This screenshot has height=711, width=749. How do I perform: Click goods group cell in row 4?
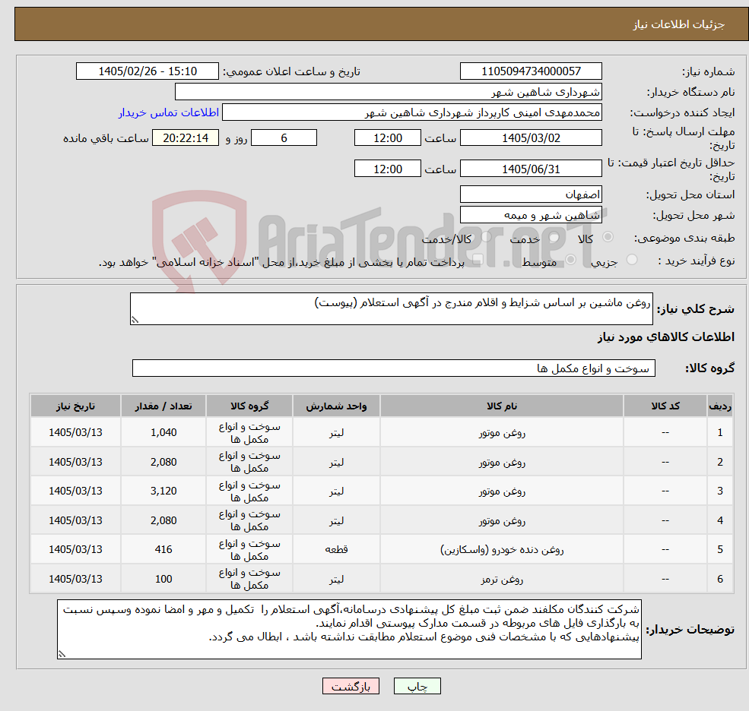(249, 520)
